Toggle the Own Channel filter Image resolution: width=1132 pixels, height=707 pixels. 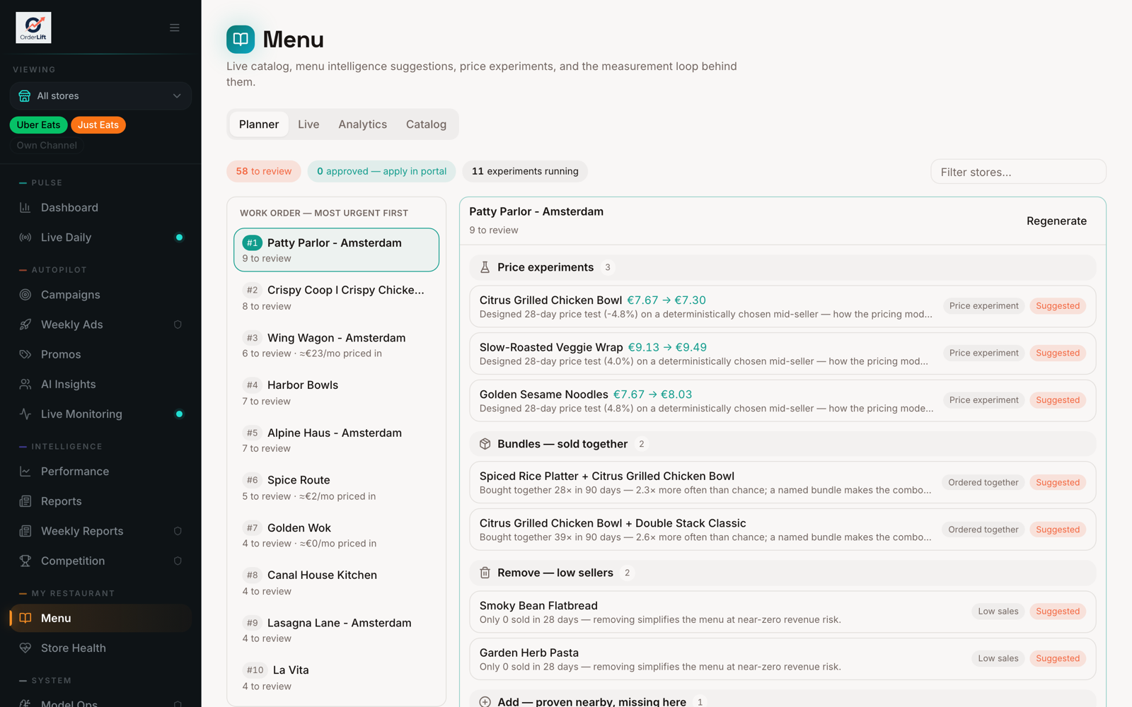click(47, 145)
